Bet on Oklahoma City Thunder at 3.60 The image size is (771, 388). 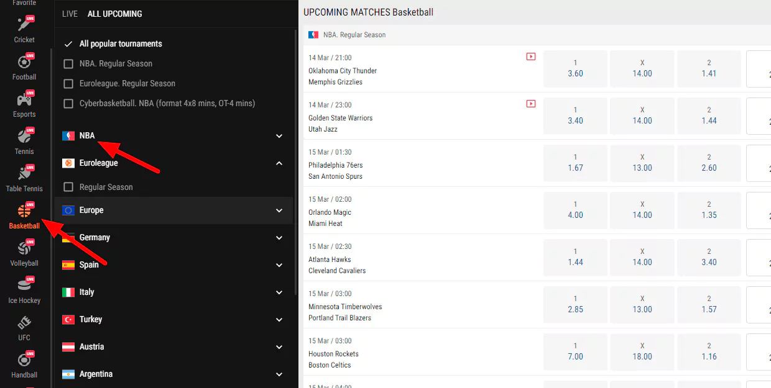click(575, 68)
